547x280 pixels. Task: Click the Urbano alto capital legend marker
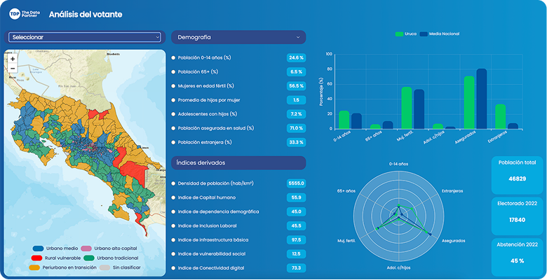87,248
